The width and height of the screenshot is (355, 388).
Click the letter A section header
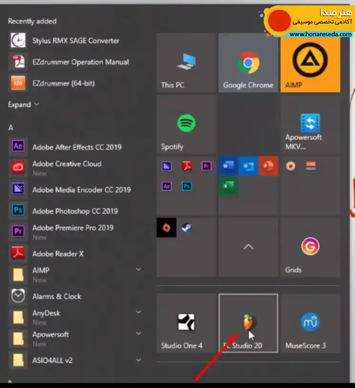point(10,128)
